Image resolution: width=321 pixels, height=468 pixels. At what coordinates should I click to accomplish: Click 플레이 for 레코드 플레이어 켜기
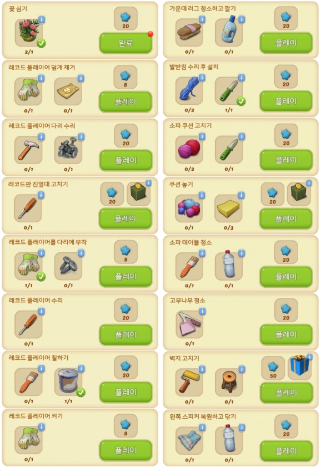click(x=126, y=450)
